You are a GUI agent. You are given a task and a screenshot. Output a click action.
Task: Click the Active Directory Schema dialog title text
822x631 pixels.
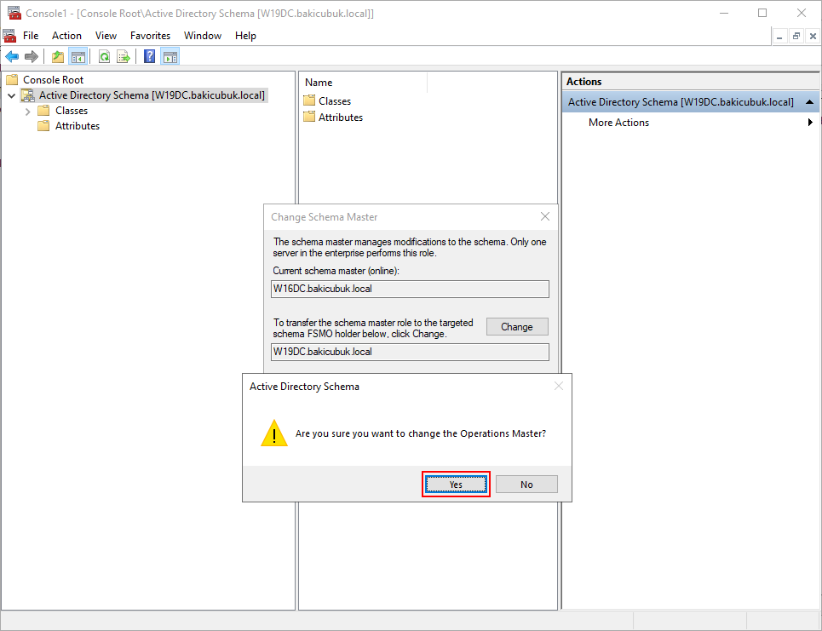coord(304,387)
